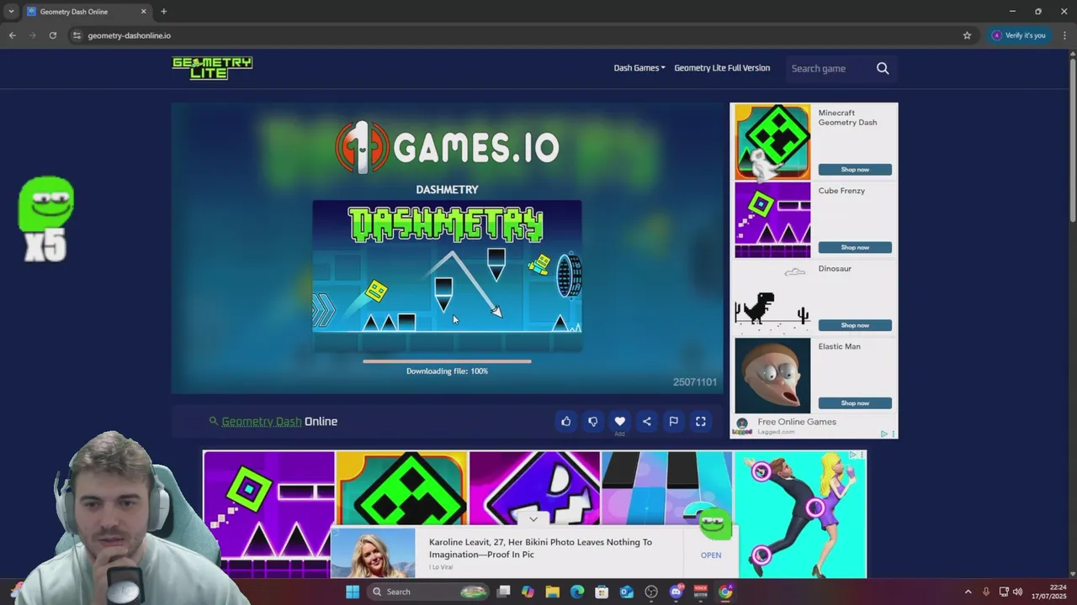Screen dimensions: 1077x605
Task: Click the Windows taskbar Search box
Action: 429,592
